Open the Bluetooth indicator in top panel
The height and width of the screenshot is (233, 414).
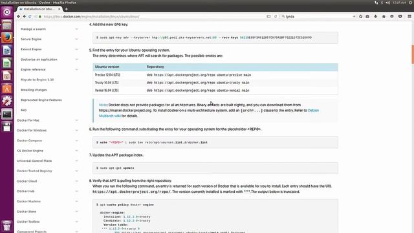point(382,3)
